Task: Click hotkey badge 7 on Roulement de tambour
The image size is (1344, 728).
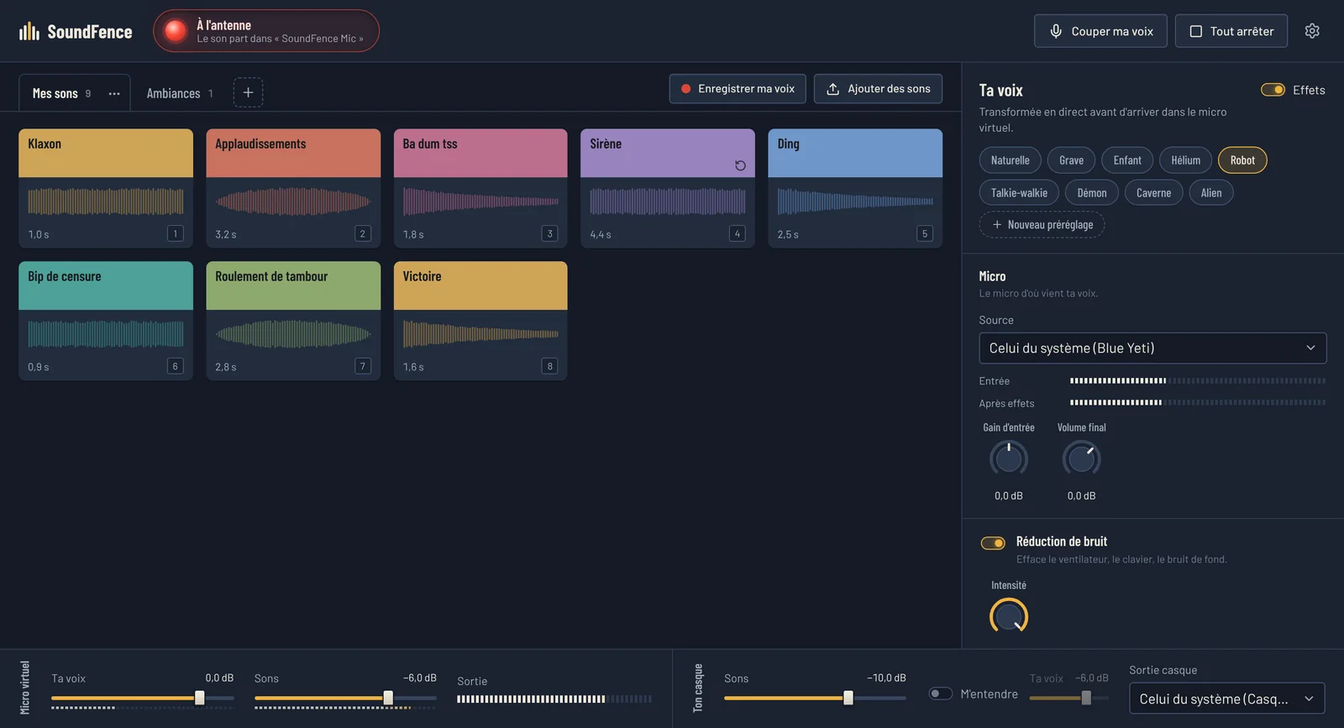Action: click(x=363, y=366)
